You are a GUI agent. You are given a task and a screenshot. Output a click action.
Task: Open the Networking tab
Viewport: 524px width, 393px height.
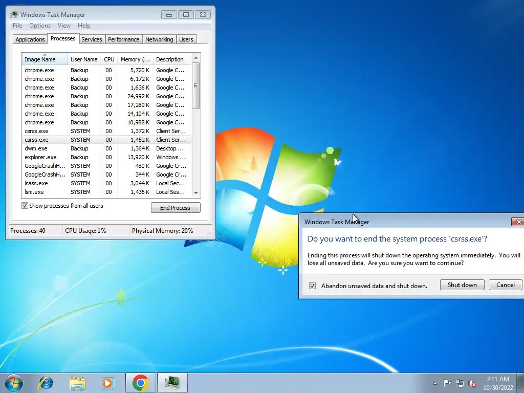coord(159,39)
